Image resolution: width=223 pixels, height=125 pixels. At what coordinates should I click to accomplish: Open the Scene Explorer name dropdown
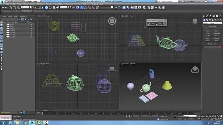9,112
